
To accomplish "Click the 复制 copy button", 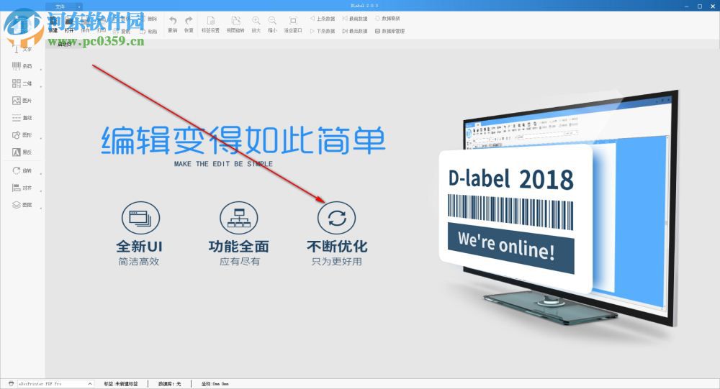I will (x=122, y=31).
